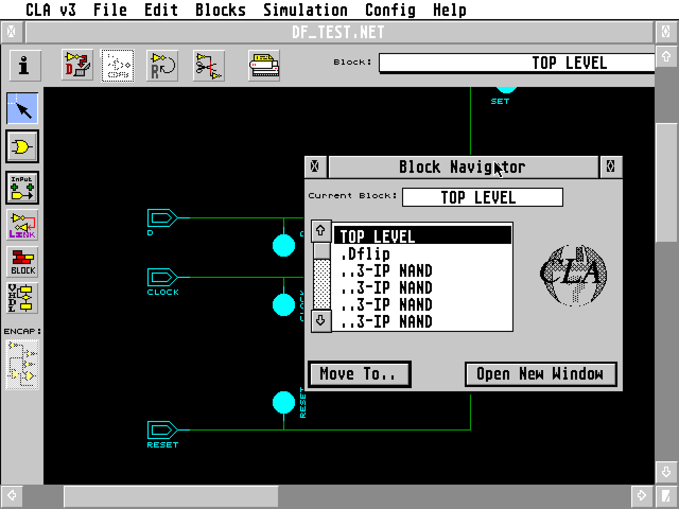Select the logic gate drawing tool
This screenshot has height=509, width=679.
coord(22,147)
